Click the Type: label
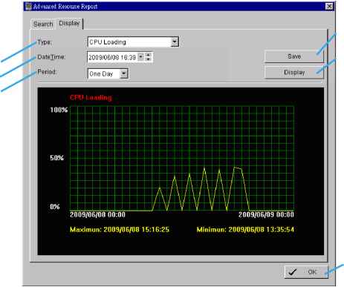 click(45, 42)
